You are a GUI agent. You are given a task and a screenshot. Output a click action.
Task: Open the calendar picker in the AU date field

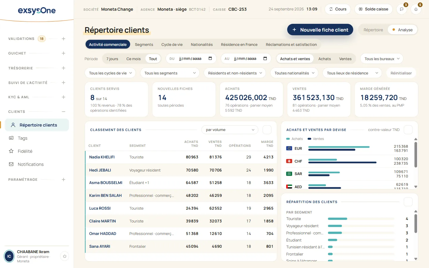[x=265, y=58]
